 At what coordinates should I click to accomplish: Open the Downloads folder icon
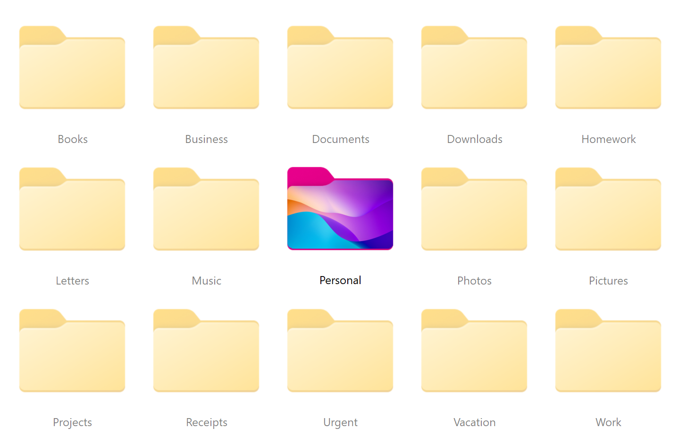coord(474,67)
